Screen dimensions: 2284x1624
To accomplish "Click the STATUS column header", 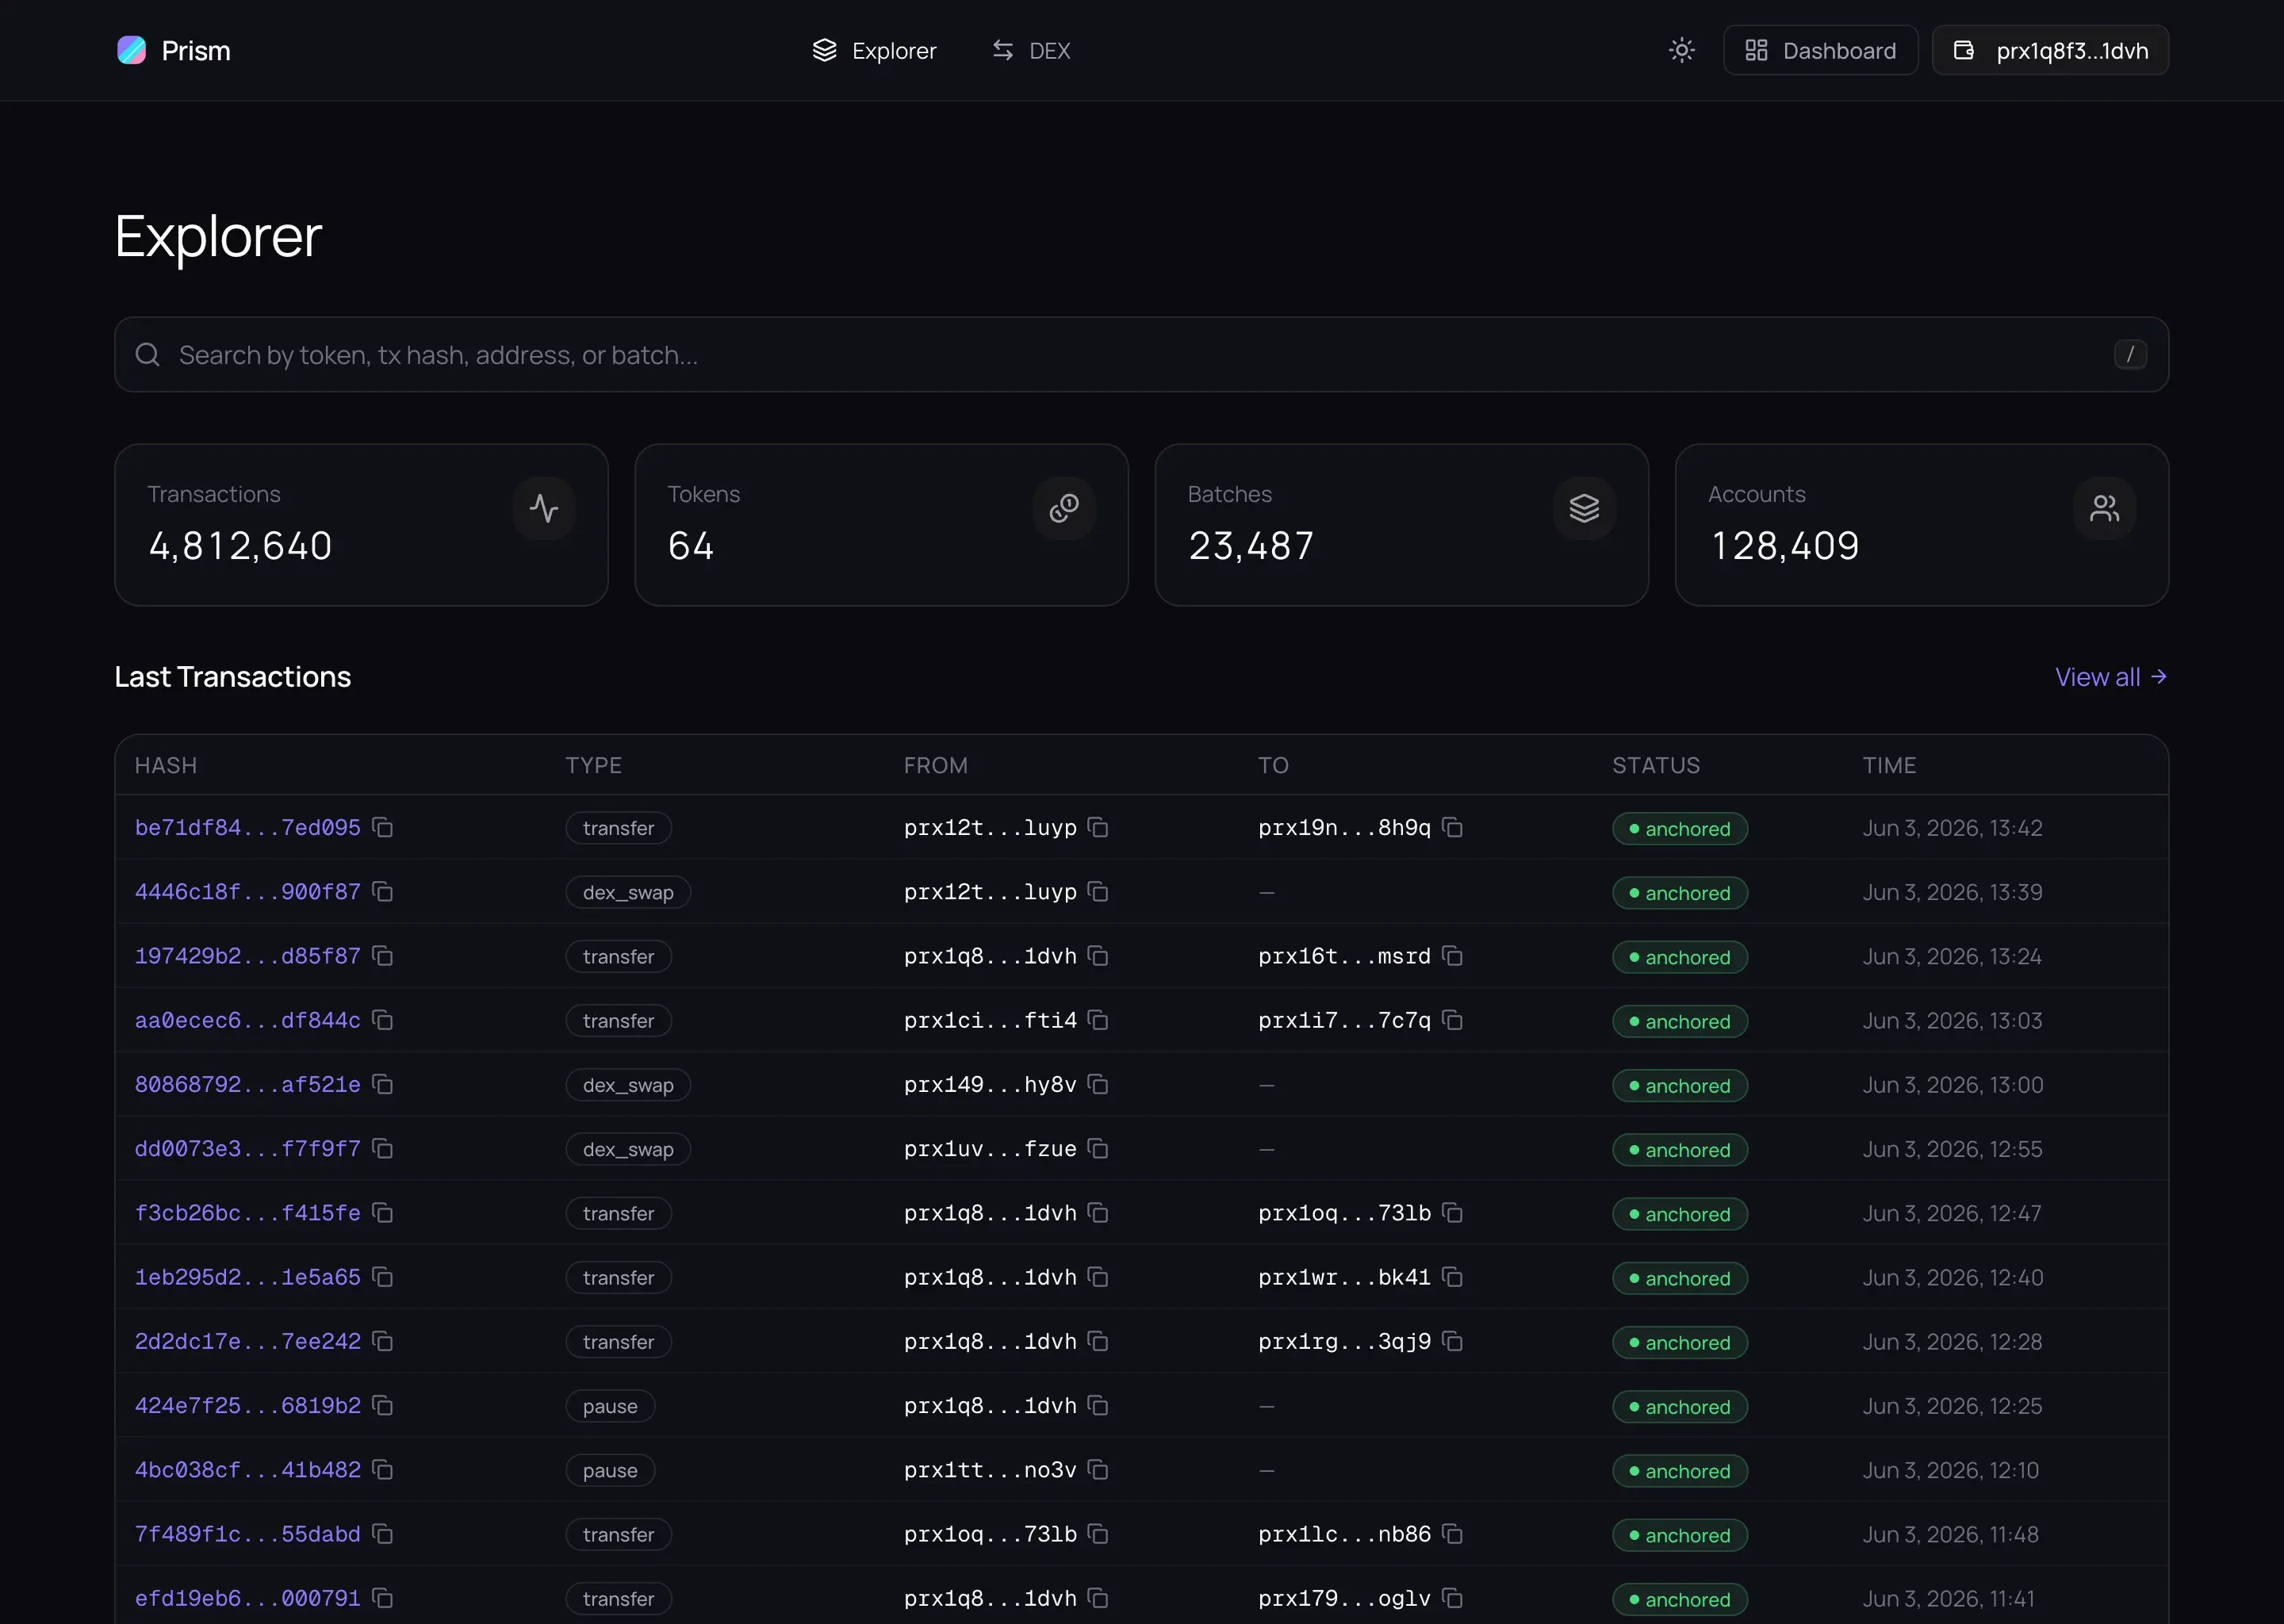I will coord(1655,765).
